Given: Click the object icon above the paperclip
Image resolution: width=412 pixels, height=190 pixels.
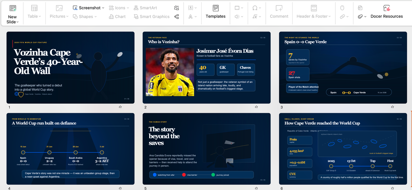Looking at the screenshot, I should pos(360,8).
